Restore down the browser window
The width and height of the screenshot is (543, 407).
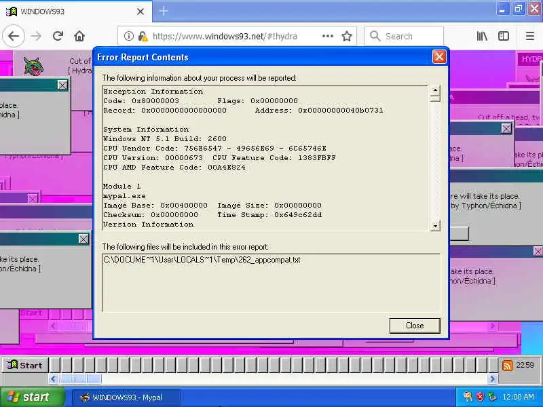[519, 9]
